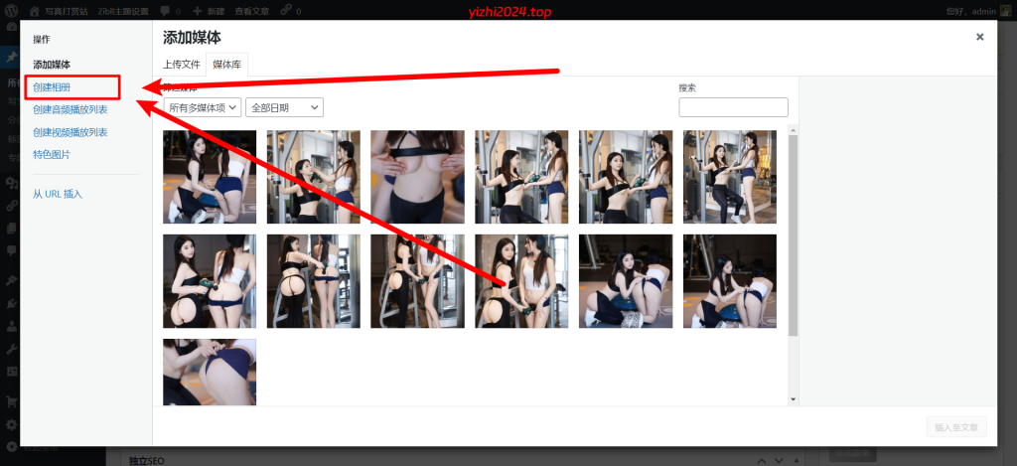Click media list scrollbar up arrow
This screenshot has width=1017, height=466.
pyautogui.click(x=793, y=130)
